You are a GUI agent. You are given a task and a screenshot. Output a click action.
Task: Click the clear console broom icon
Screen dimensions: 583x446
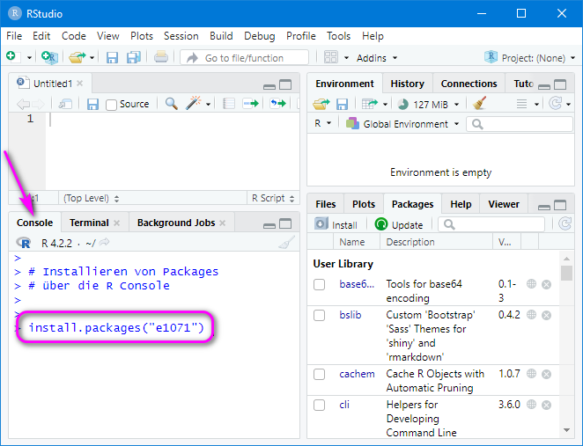287,243
